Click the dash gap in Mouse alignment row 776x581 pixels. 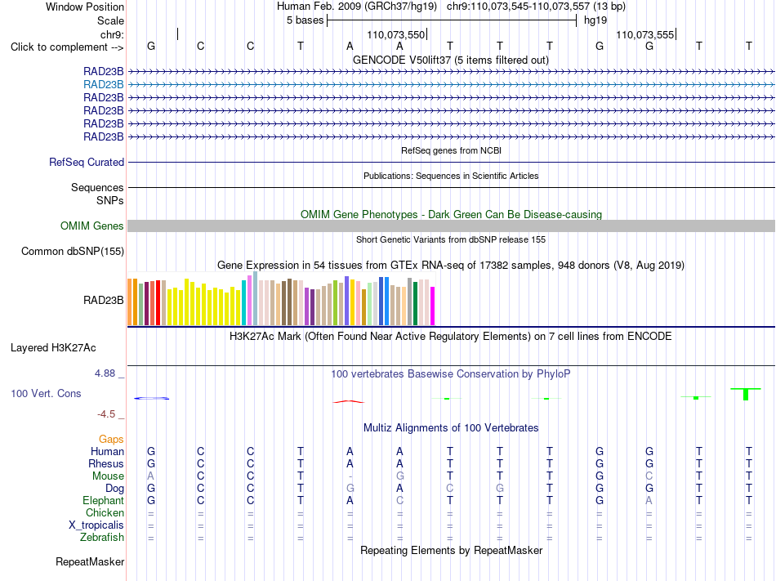click(x=350, y=476)
